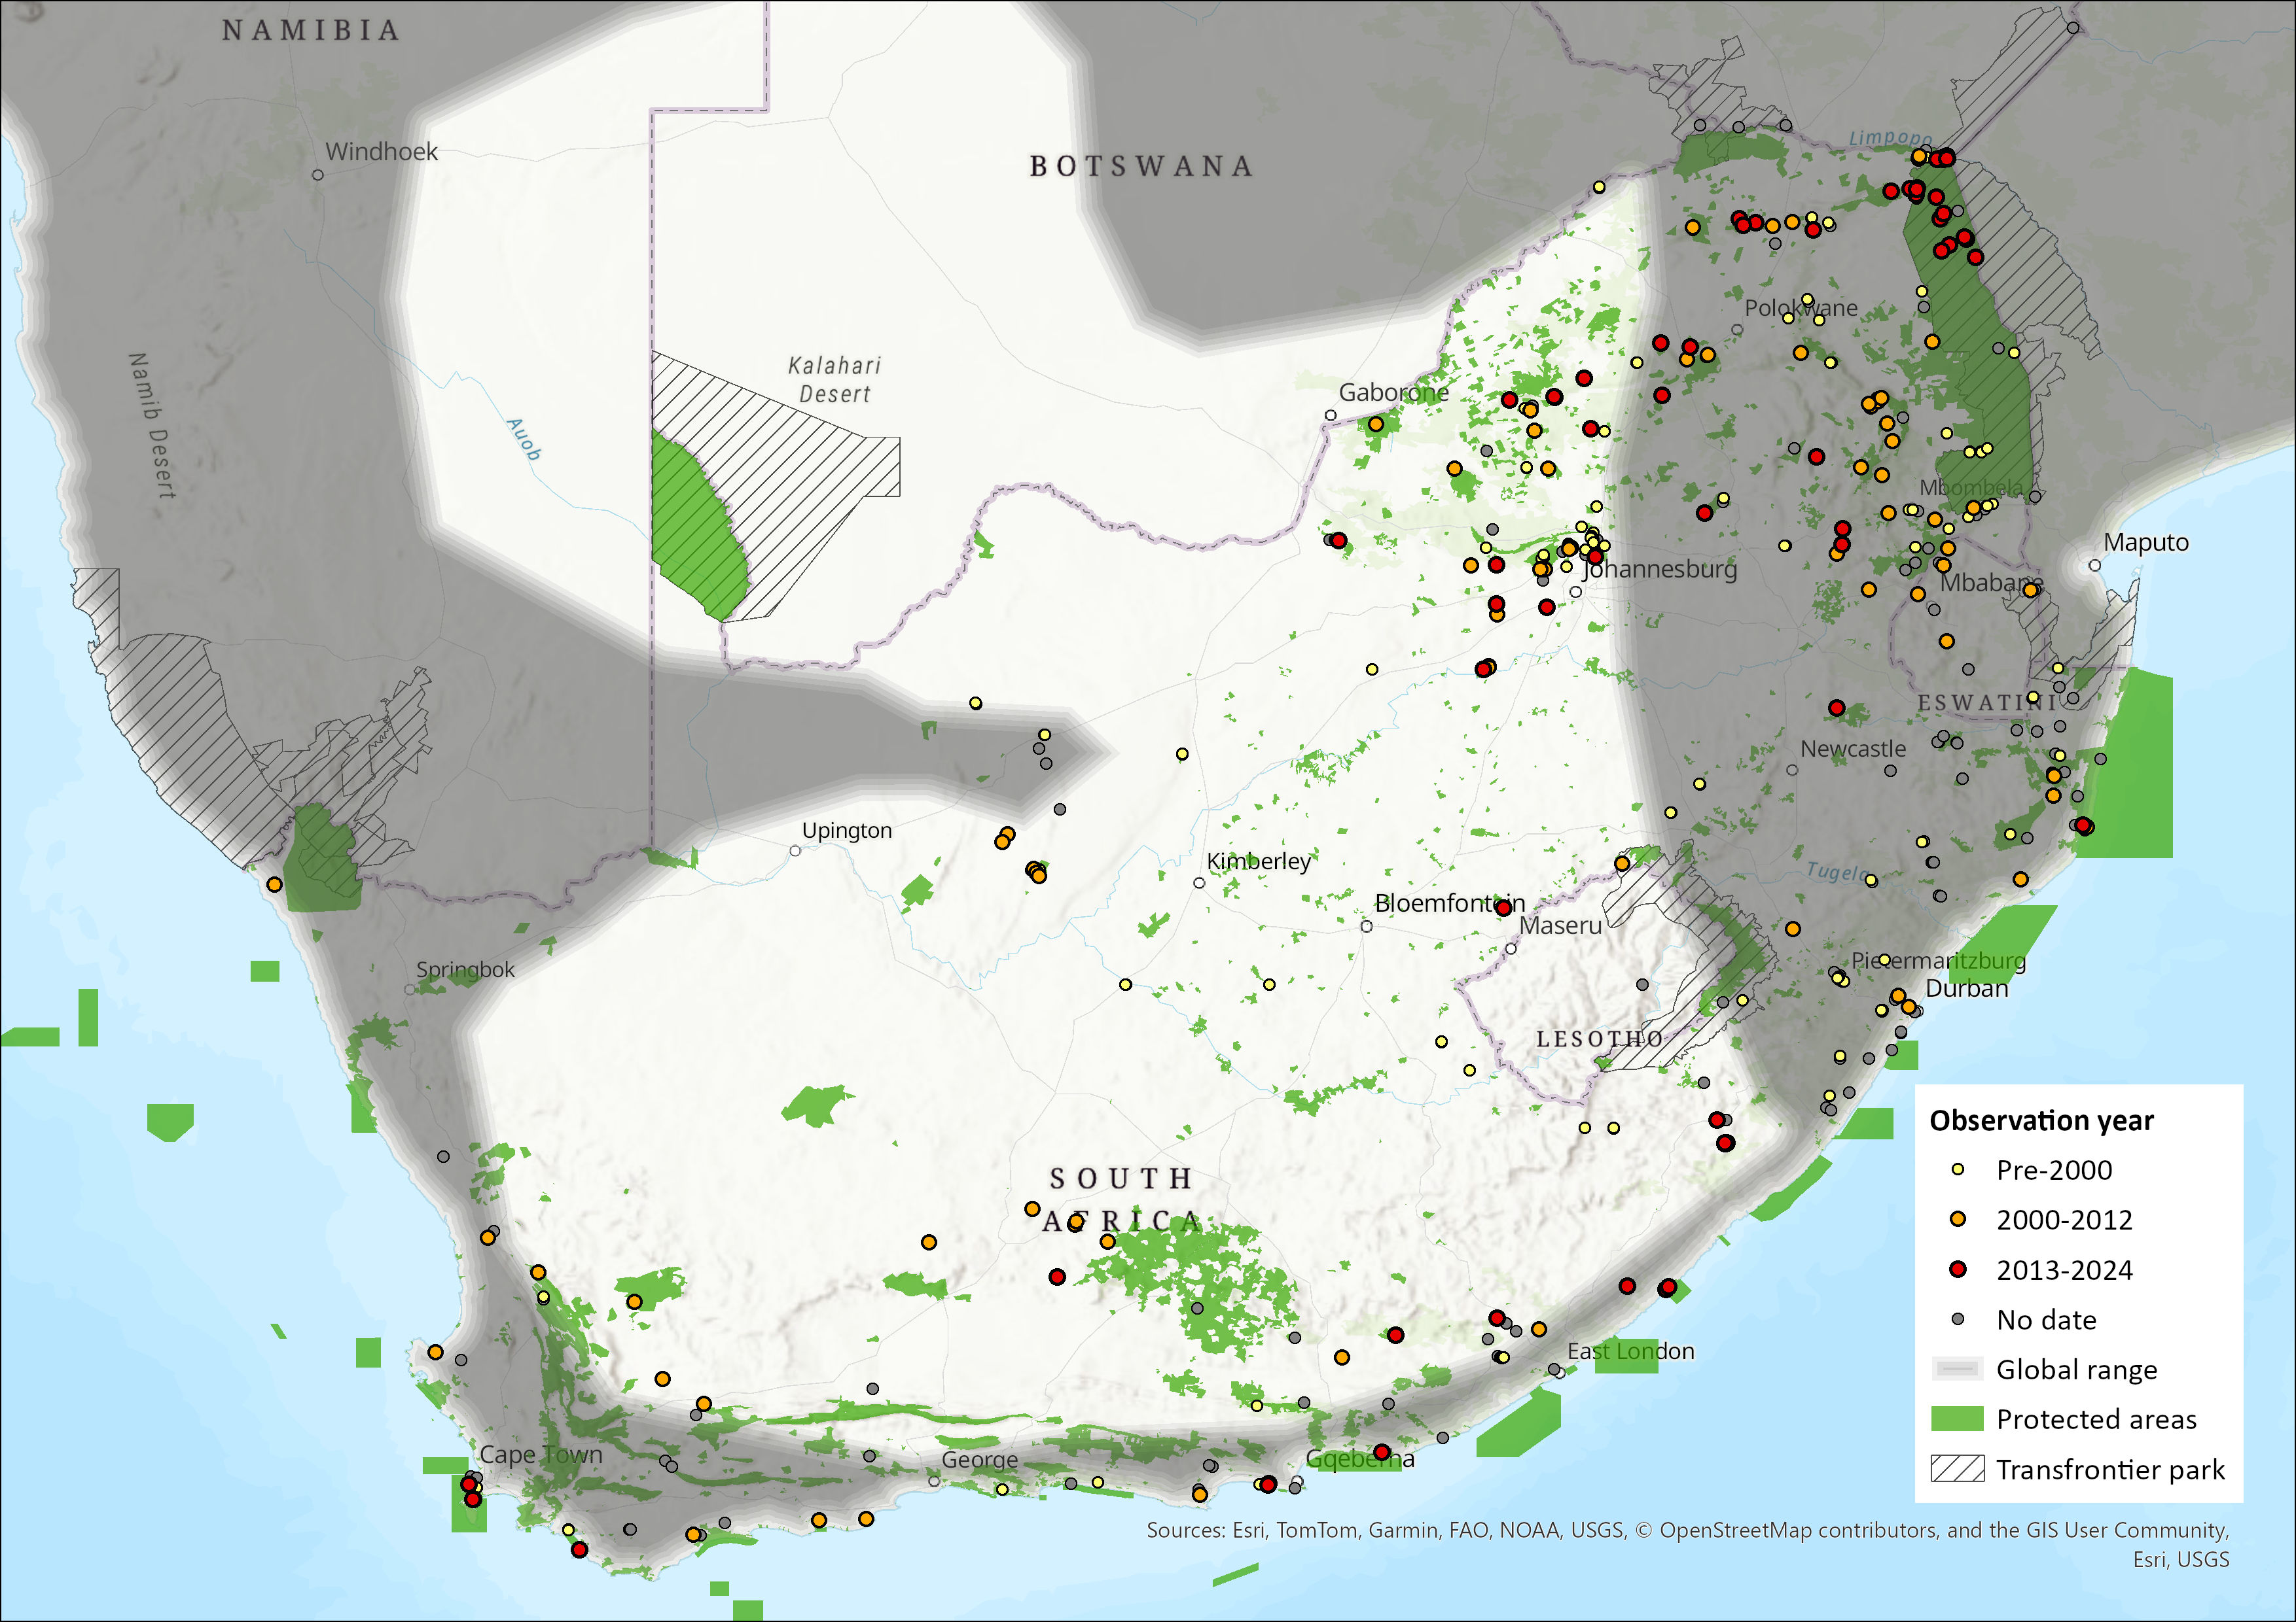2296x1622 pixels.
Task: Click the Pre-2000 yellow legend dot
Action: click(x=1958, y=1169)
